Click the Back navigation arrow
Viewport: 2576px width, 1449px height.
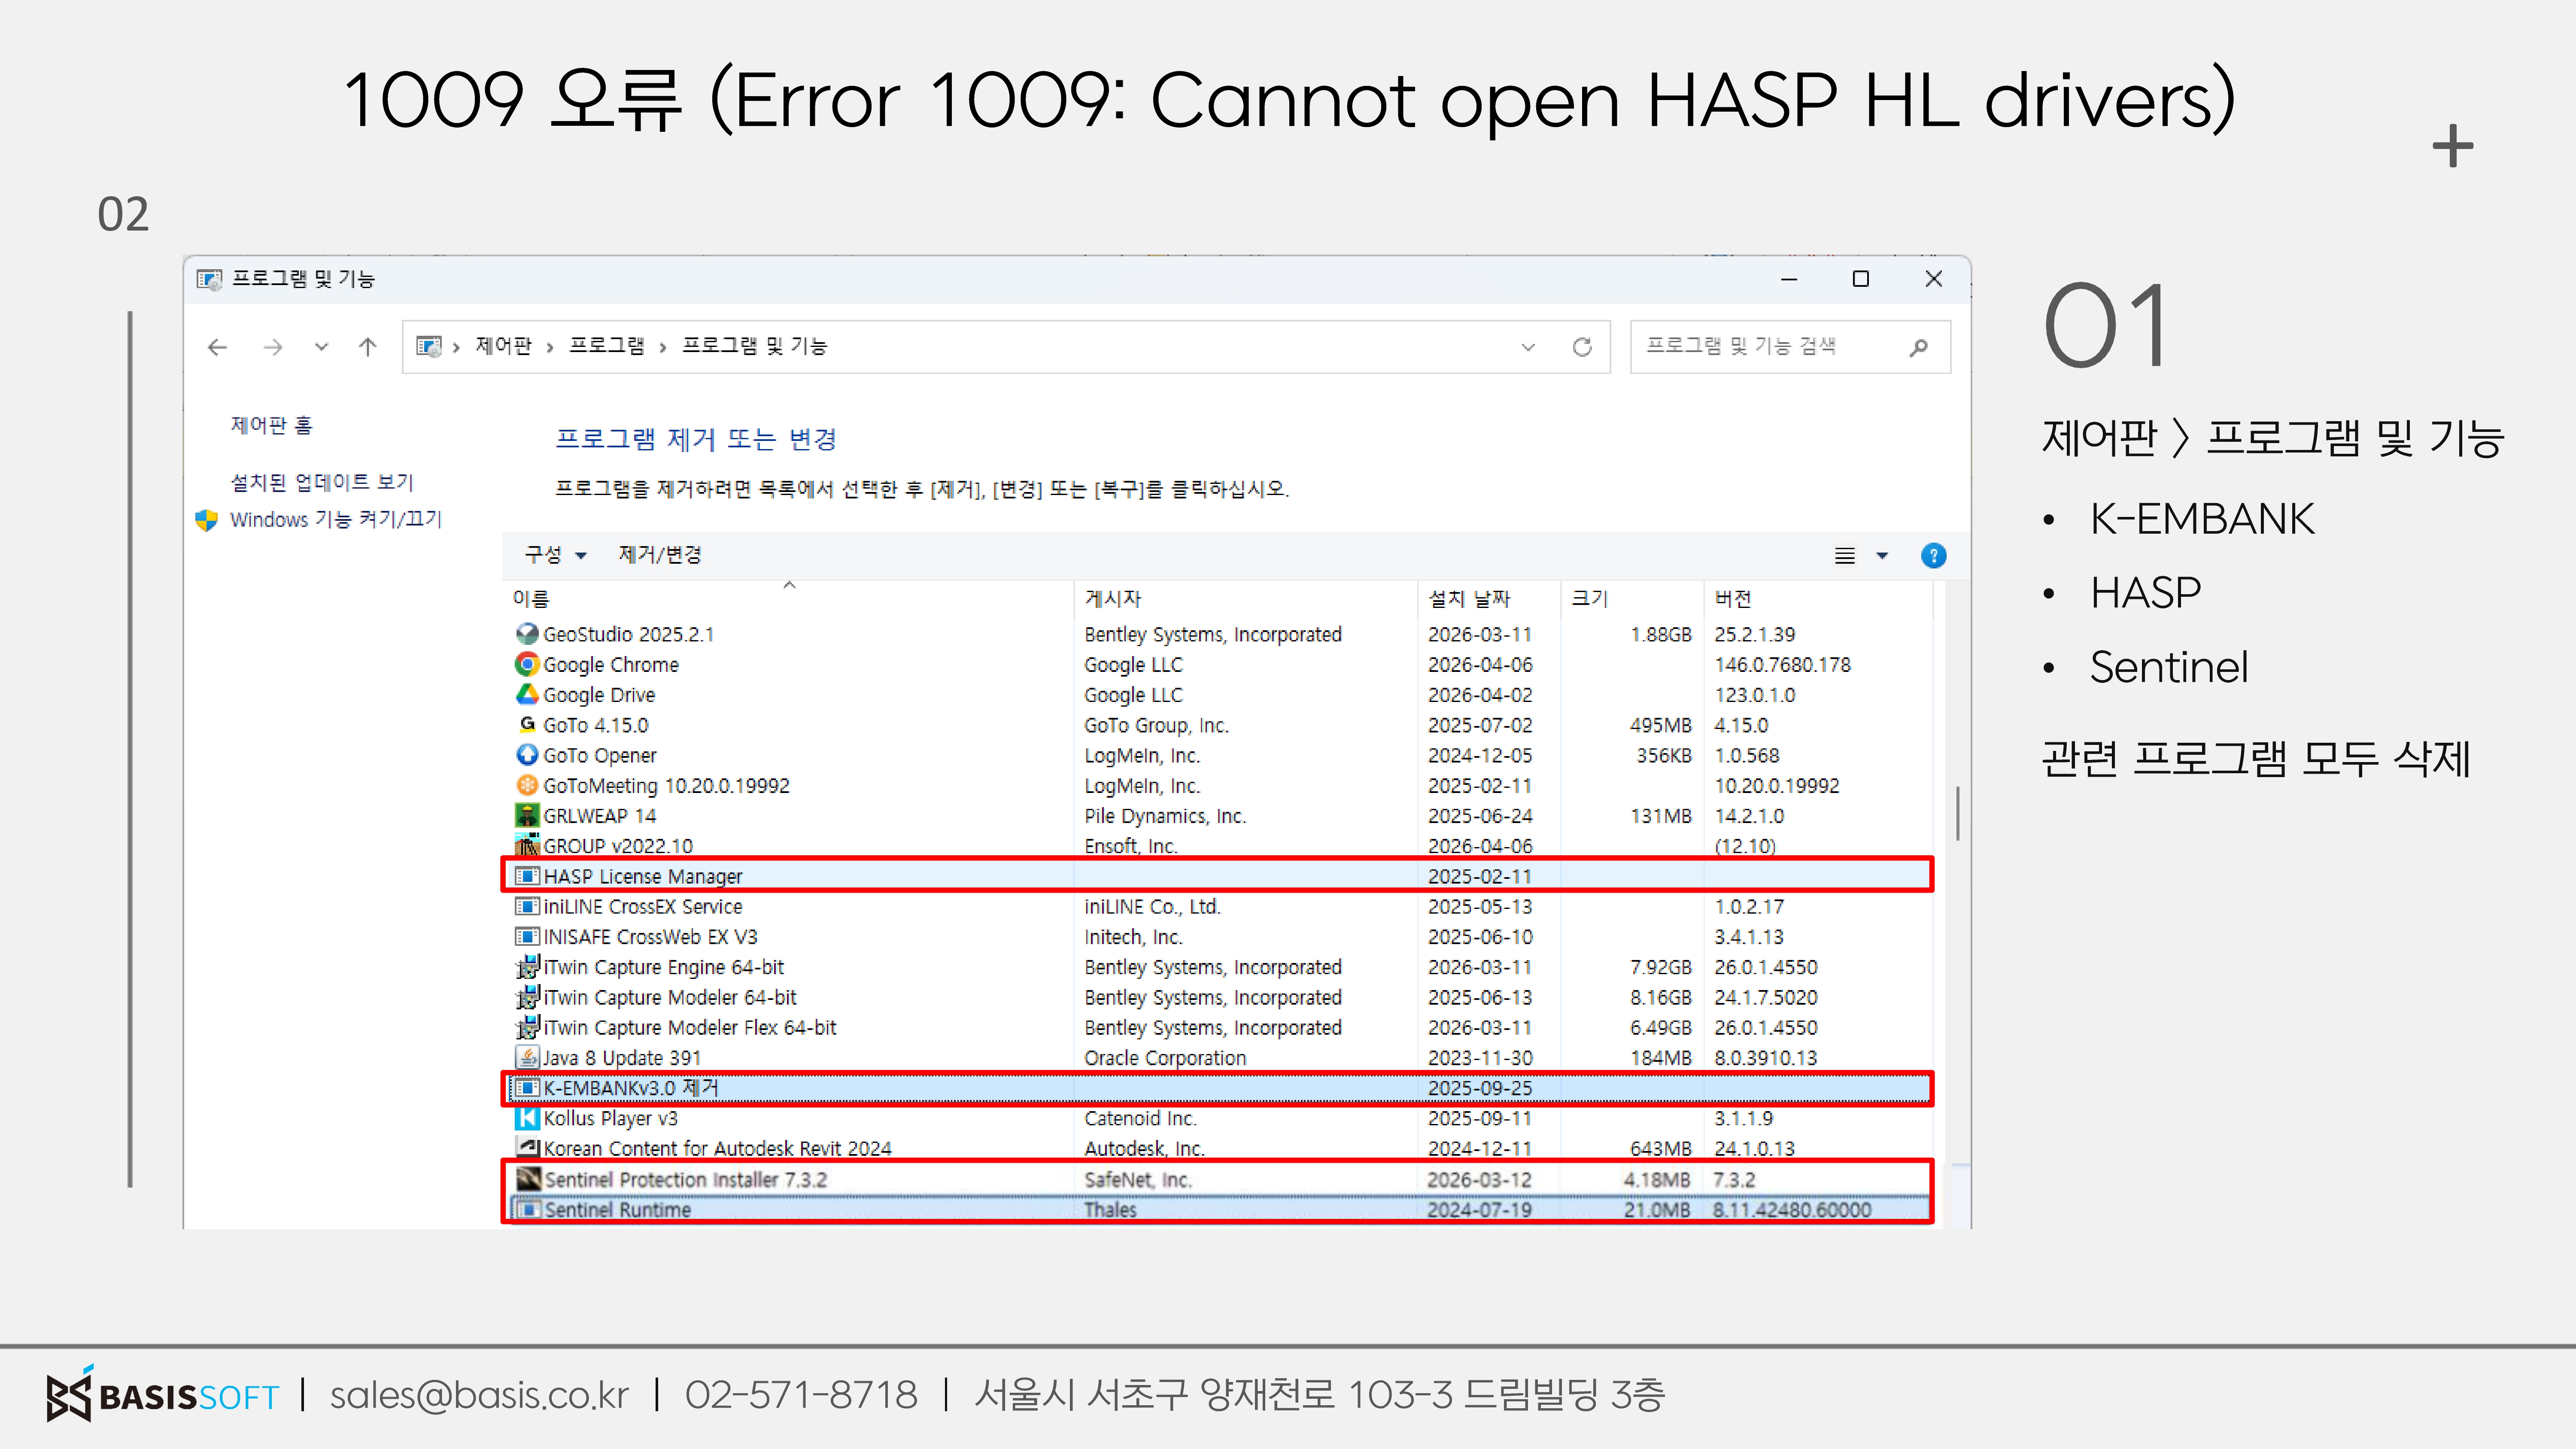point(217,347)
